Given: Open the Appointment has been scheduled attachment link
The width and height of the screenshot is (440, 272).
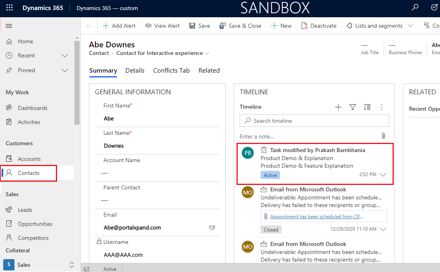Looking at the screenshot, I should click(316, 217).
